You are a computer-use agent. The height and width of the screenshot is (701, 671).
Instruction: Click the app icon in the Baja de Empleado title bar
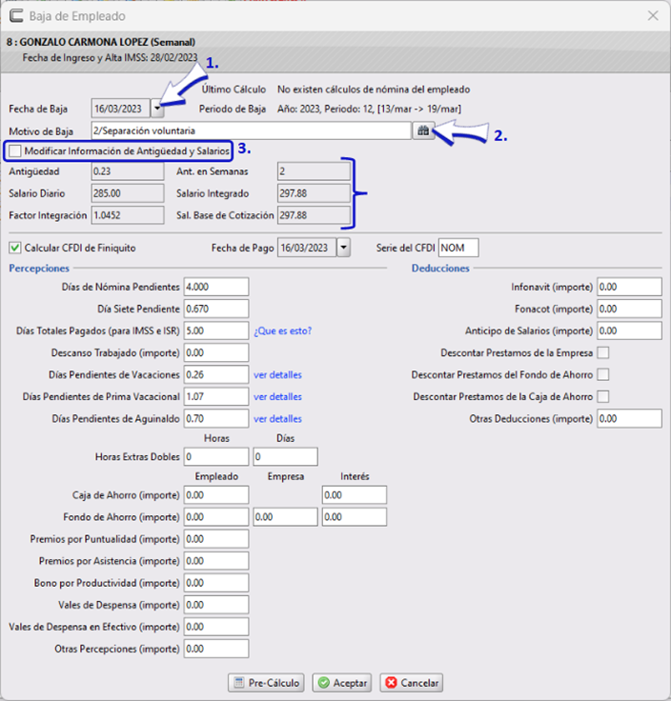[x=16, y=15]
